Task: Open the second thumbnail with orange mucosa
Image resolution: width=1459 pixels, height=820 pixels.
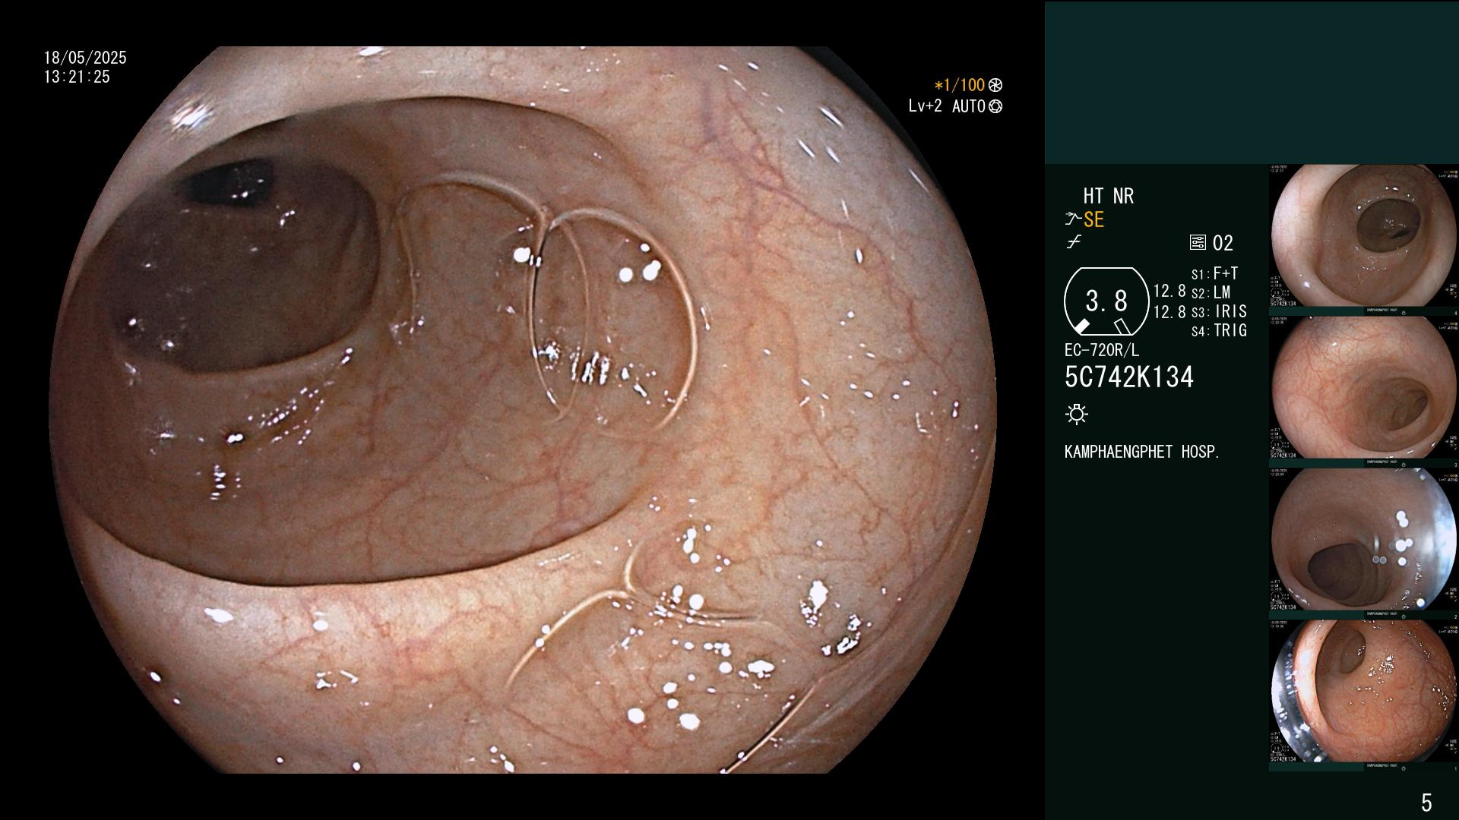Action: coord(1363,388)
